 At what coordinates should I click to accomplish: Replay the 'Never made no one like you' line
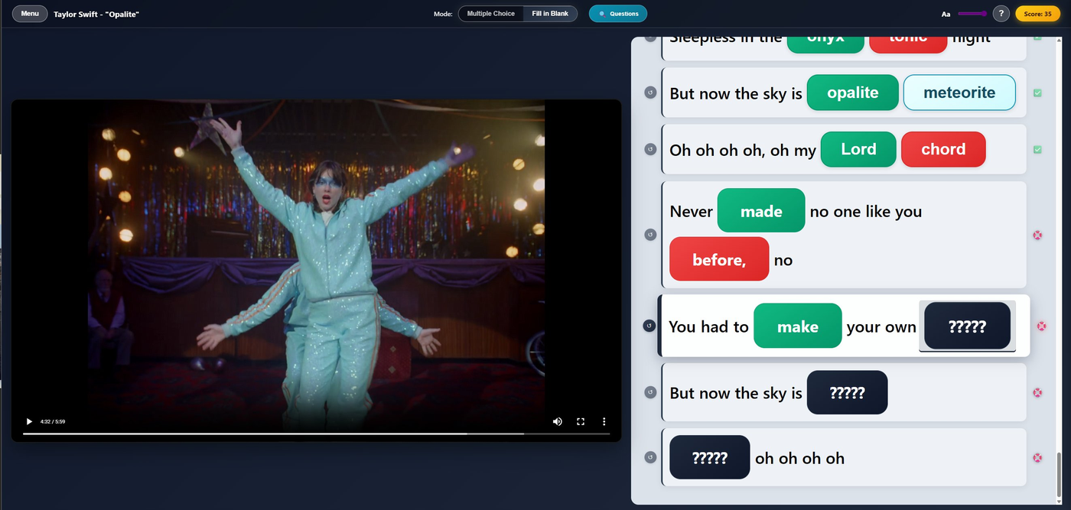click(x=650, y=235)
